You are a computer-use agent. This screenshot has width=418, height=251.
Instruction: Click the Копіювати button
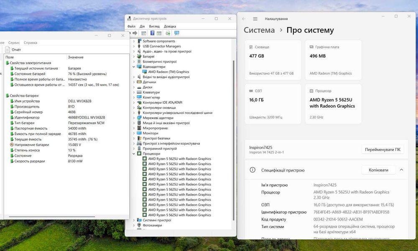[x=378, y=170]
